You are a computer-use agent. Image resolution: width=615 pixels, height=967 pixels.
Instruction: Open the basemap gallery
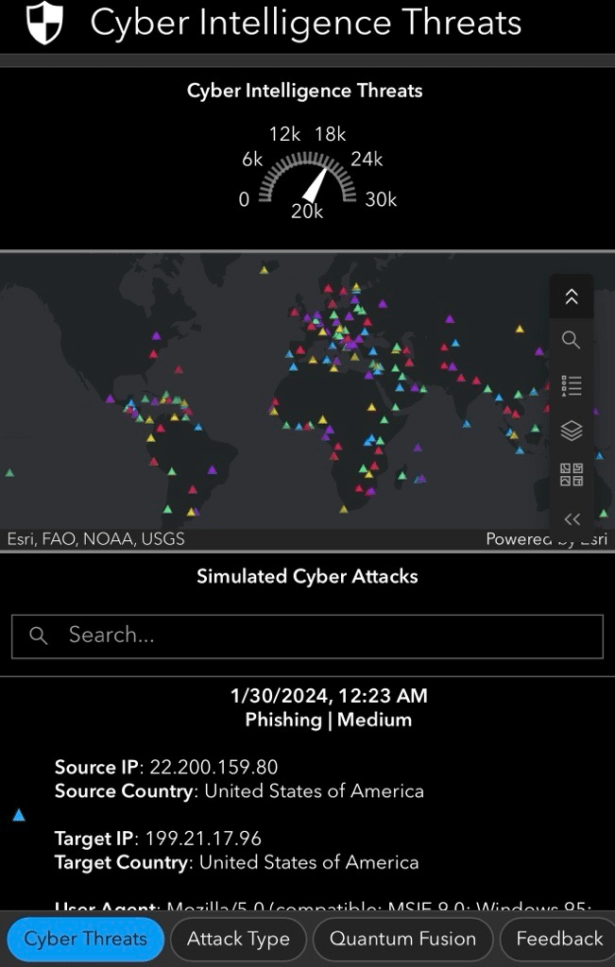(x=571, y=474)
